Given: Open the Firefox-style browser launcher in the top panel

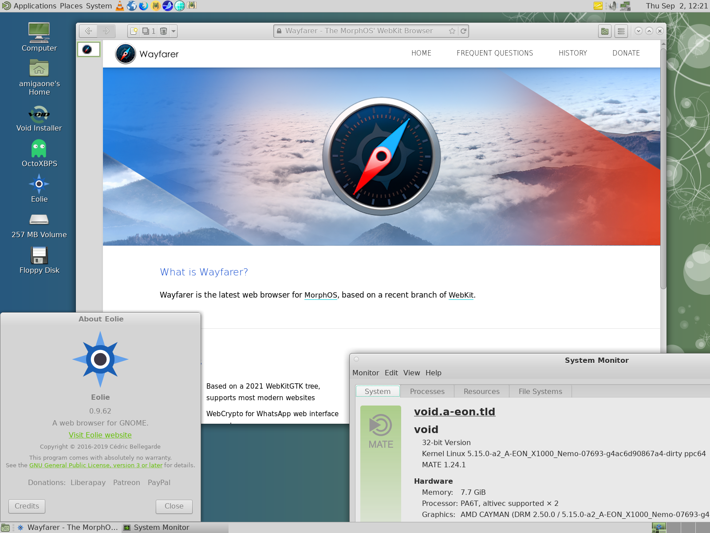Looking at the screenshot, I should pos(144,6).
